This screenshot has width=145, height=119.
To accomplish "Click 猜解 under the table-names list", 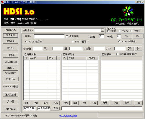I will coord(27,103).
